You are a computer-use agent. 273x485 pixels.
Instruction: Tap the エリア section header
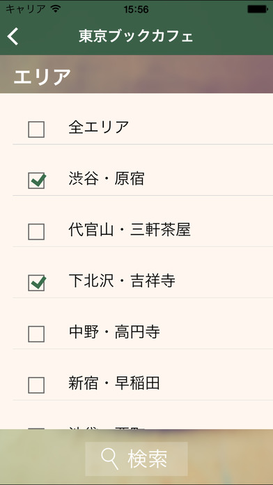[42, 77]
